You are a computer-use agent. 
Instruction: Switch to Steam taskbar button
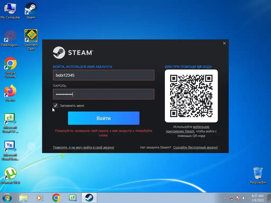[x=89, y=198]
